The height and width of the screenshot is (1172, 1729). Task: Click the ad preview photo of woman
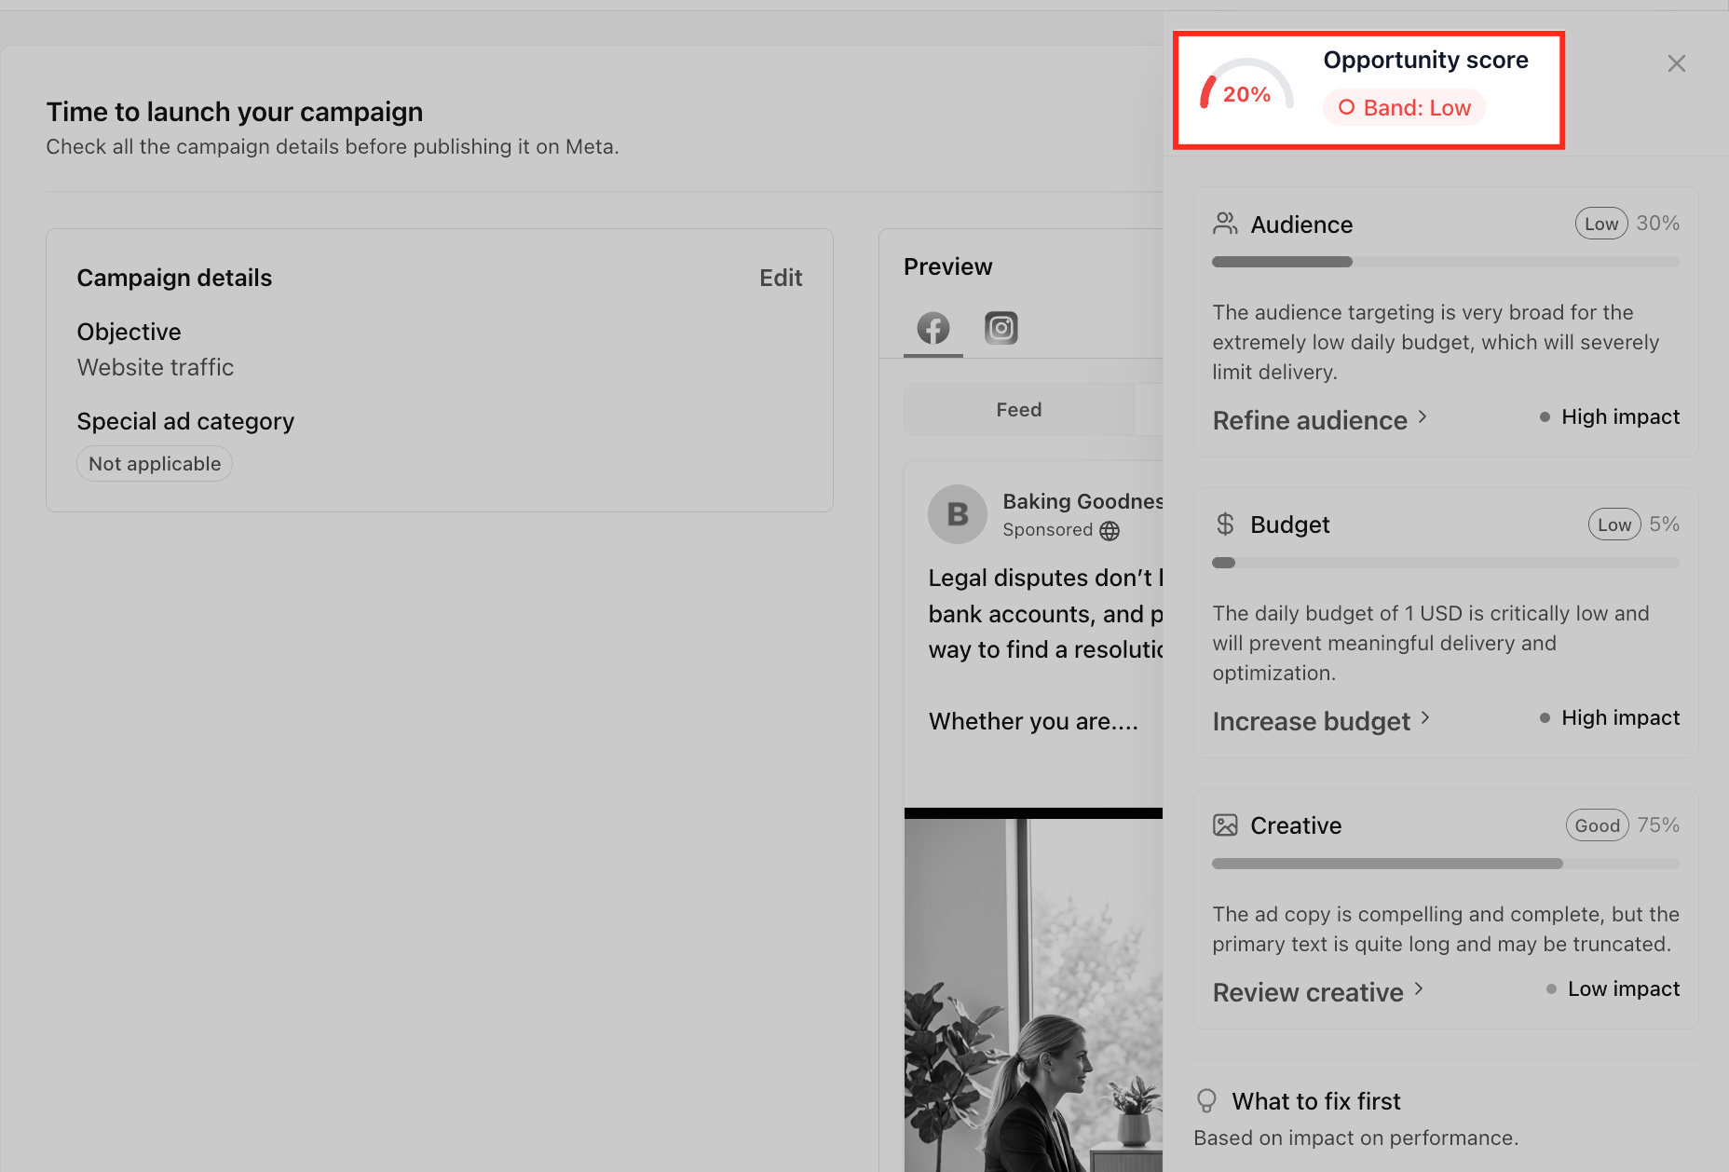[1033, 995]
